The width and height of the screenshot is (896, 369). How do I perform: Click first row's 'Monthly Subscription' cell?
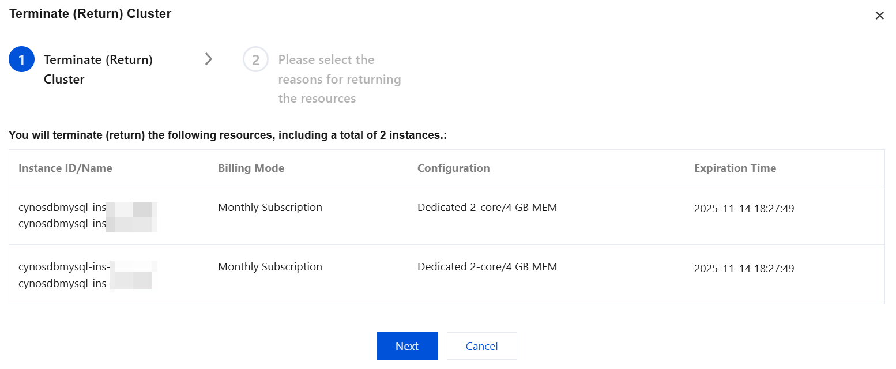(x=270, y=208)
